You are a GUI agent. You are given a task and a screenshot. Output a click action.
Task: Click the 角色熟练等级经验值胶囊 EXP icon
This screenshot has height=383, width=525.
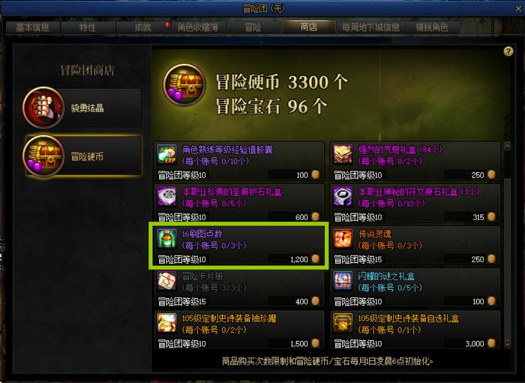[167, 154]
